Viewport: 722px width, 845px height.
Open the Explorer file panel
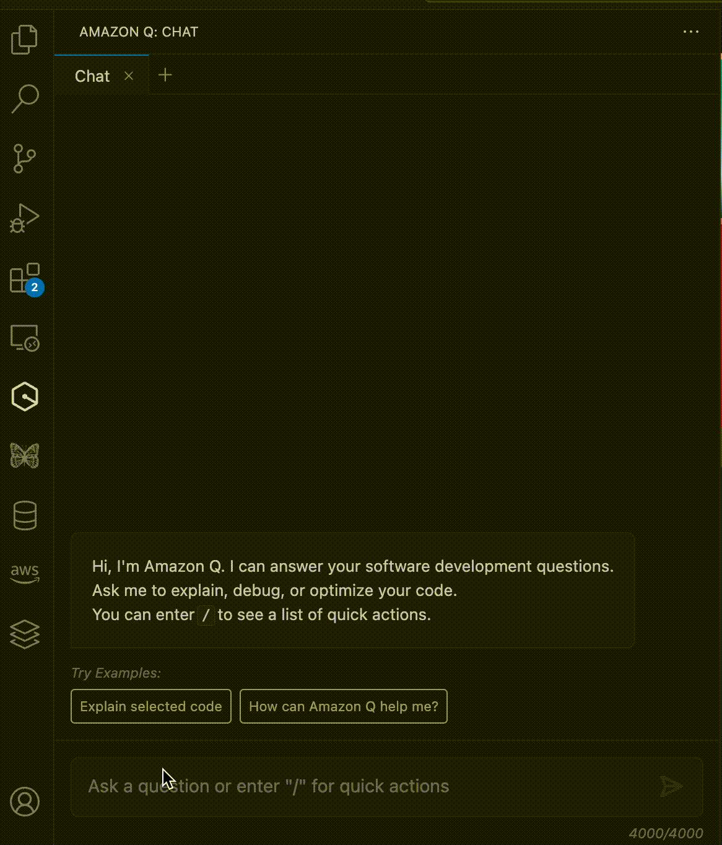coord(24,38)
